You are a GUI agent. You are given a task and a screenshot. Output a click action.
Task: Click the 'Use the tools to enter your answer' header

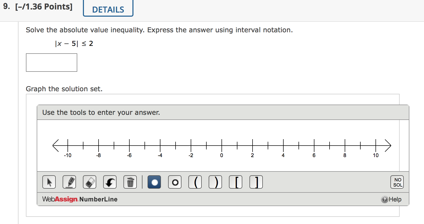tap(101, 112)
